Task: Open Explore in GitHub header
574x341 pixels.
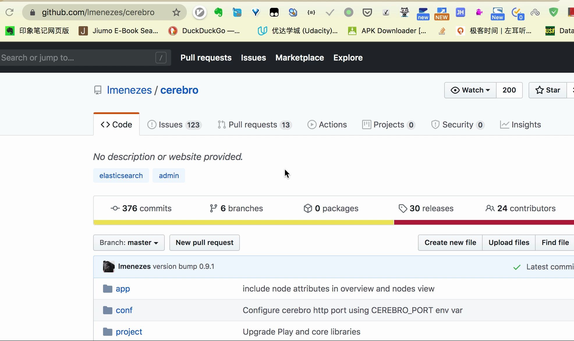Action: [348, 58]
